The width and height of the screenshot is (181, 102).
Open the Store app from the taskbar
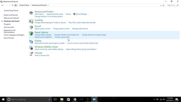coord(68,99)
